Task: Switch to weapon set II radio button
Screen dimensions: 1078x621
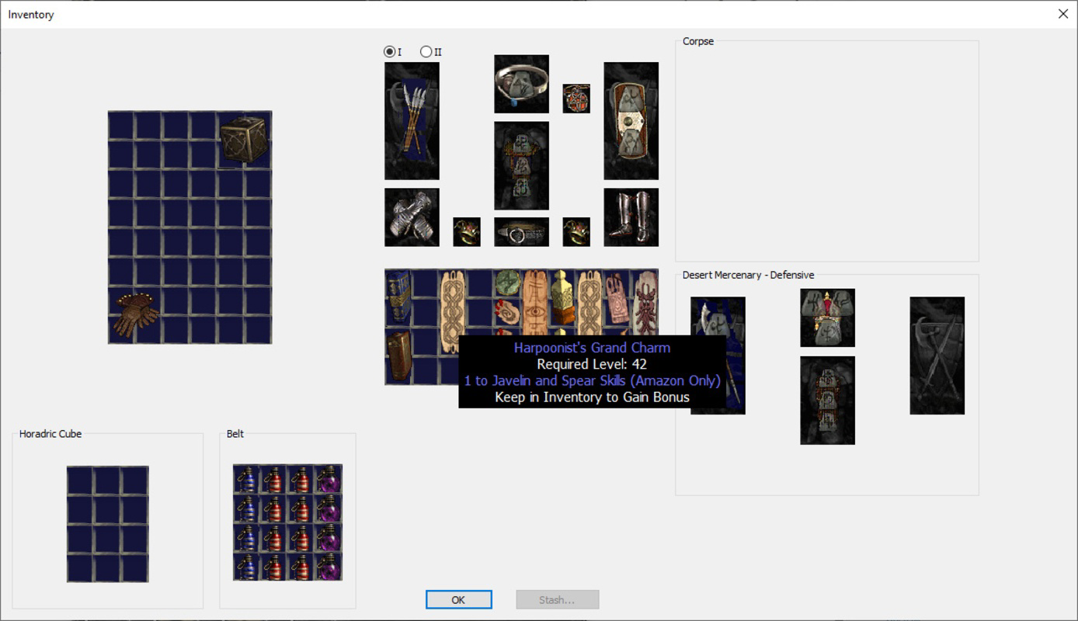Action: point(426,52)
